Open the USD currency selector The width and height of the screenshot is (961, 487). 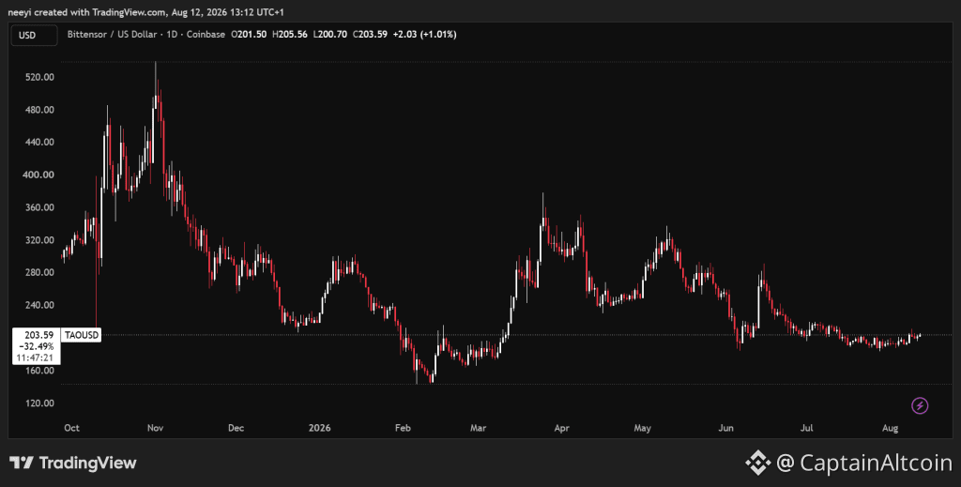coord(35,35)
